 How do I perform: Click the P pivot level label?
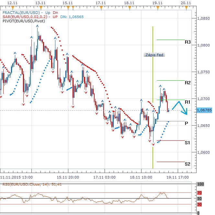187,123
